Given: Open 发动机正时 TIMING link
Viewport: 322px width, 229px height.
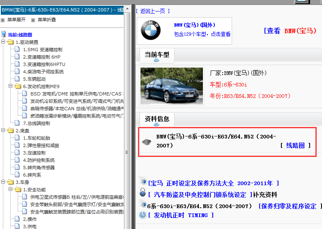Looking at the screenshot, I should 181,215.
